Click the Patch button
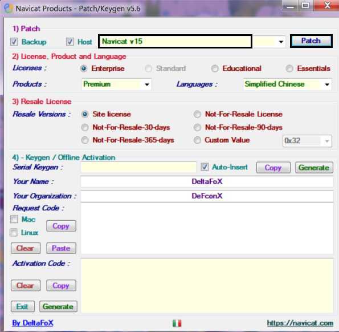 (x=311, y=41)
